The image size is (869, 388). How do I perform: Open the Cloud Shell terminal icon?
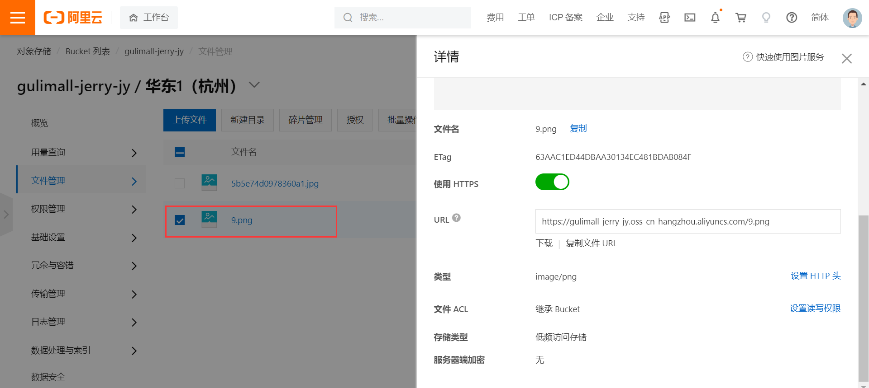[x=690, y=18]
